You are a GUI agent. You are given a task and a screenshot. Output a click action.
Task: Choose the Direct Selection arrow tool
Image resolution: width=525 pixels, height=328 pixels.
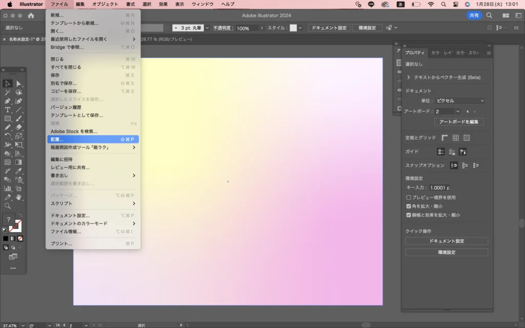coord(19,84)
